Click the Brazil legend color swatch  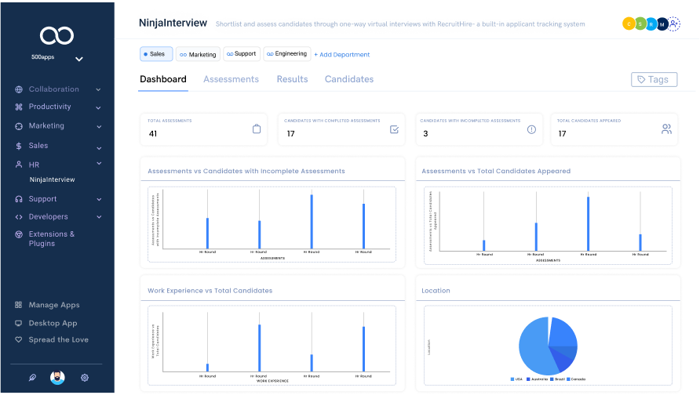pos(552,379)
